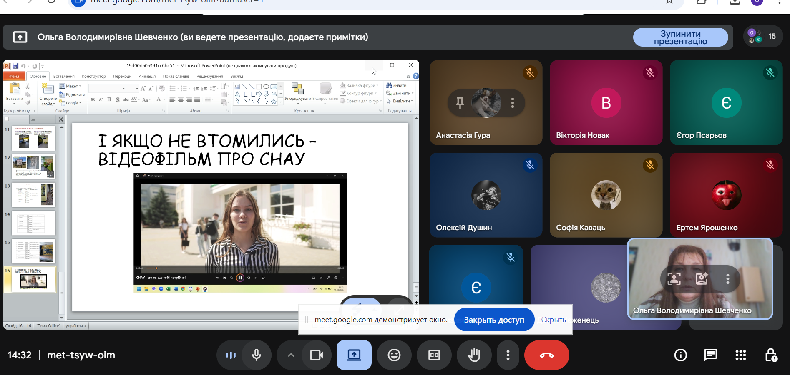790x375 pixels.
Task: Select slide 12 thumbnail
Action: point(33,166)
